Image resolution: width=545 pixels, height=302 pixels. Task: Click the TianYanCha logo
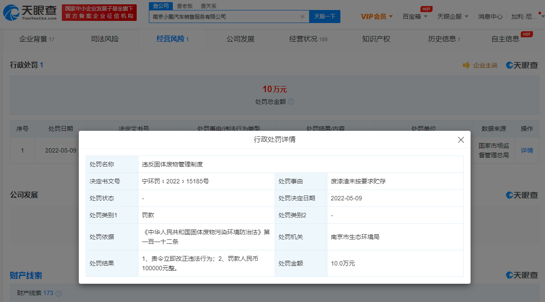[x=30, y=13]
